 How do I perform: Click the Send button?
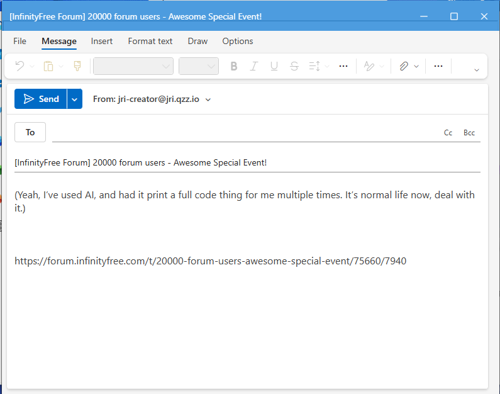(x=41, y=99)
